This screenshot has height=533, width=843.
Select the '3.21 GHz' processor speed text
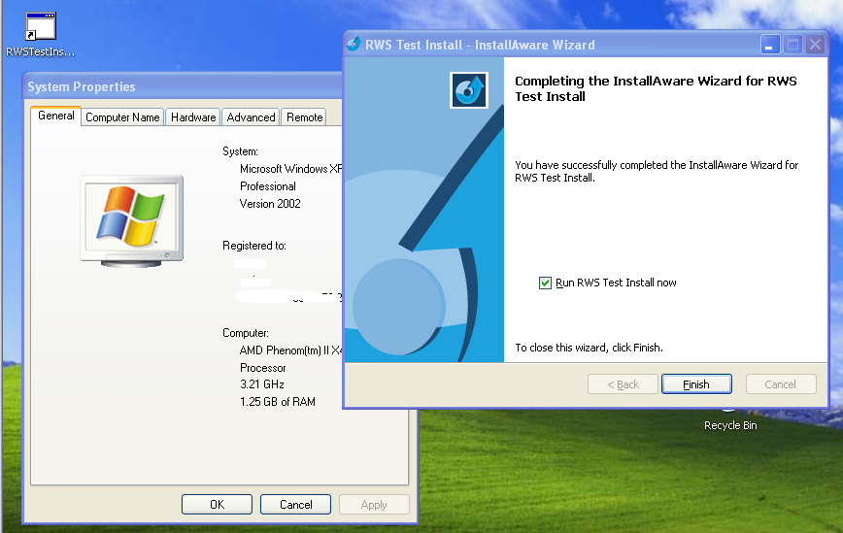pos(262,384)
